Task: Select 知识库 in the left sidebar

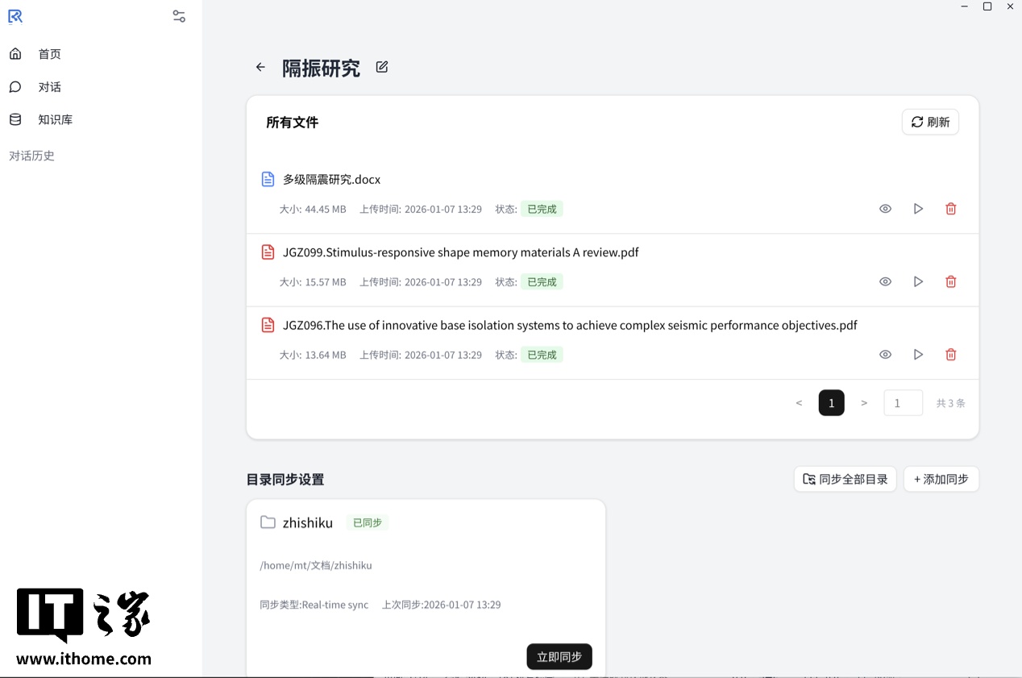Action: [x=55, y=119]
